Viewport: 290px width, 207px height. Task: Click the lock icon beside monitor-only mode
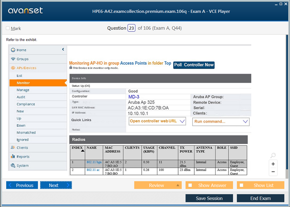pyautogui.click(x=71, y=67)
